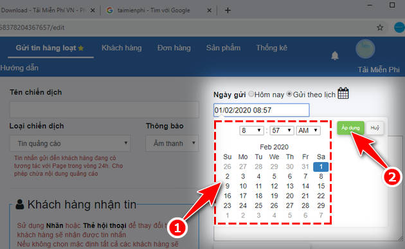The width and height of the screenshot is (405, 249).
Task: Pick date 6 in the calendar
Action: (x=290, y=176)
